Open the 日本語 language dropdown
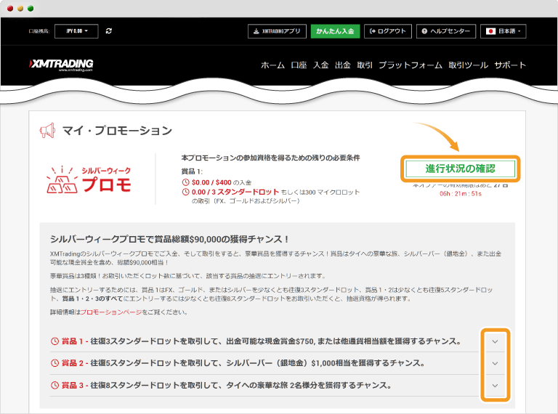This screenshot has height=414, width=558. [504, 31]
